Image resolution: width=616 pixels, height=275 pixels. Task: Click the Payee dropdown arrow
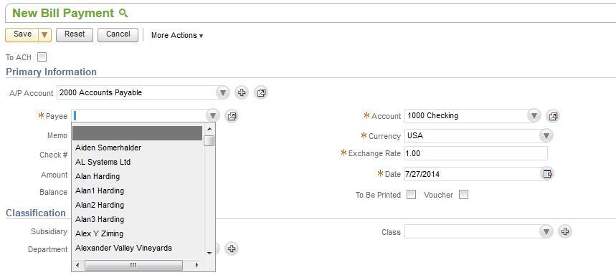pyautogui.click(x=212, y=116)
